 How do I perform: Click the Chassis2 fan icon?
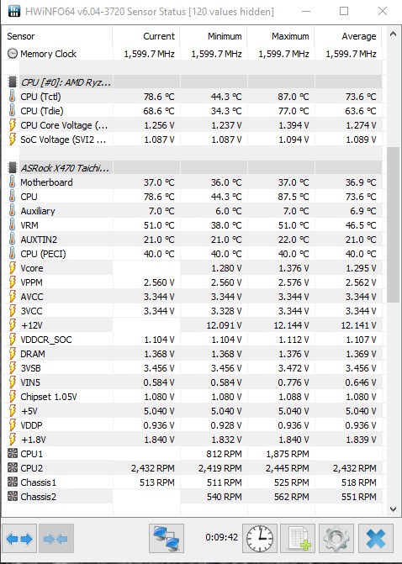13,497
